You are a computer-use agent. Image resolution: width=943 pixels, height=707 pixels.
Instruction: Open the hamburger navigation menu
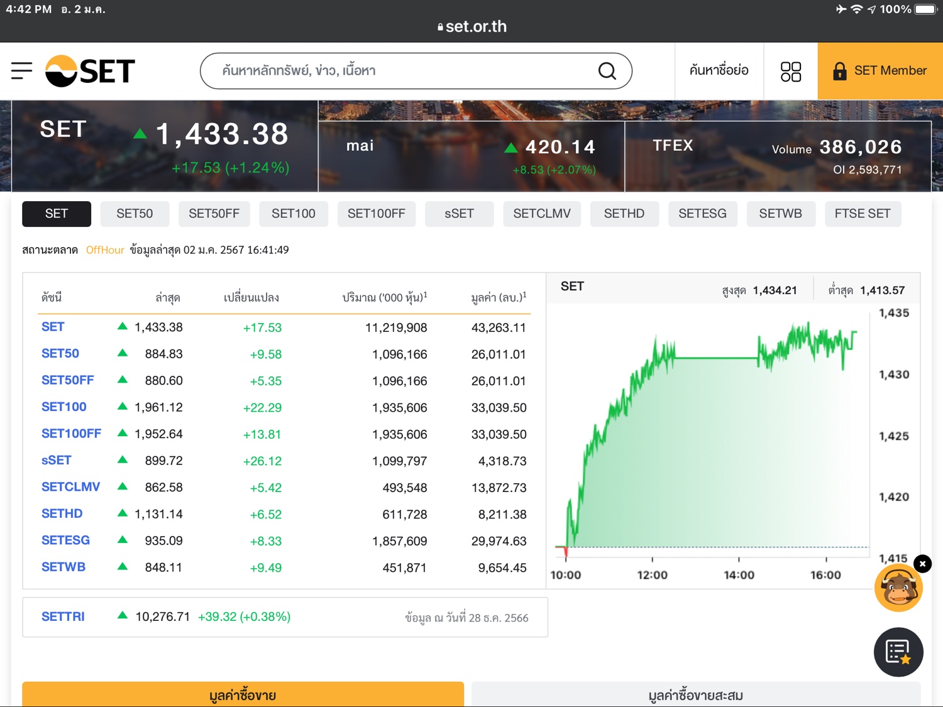coord(21,71)
